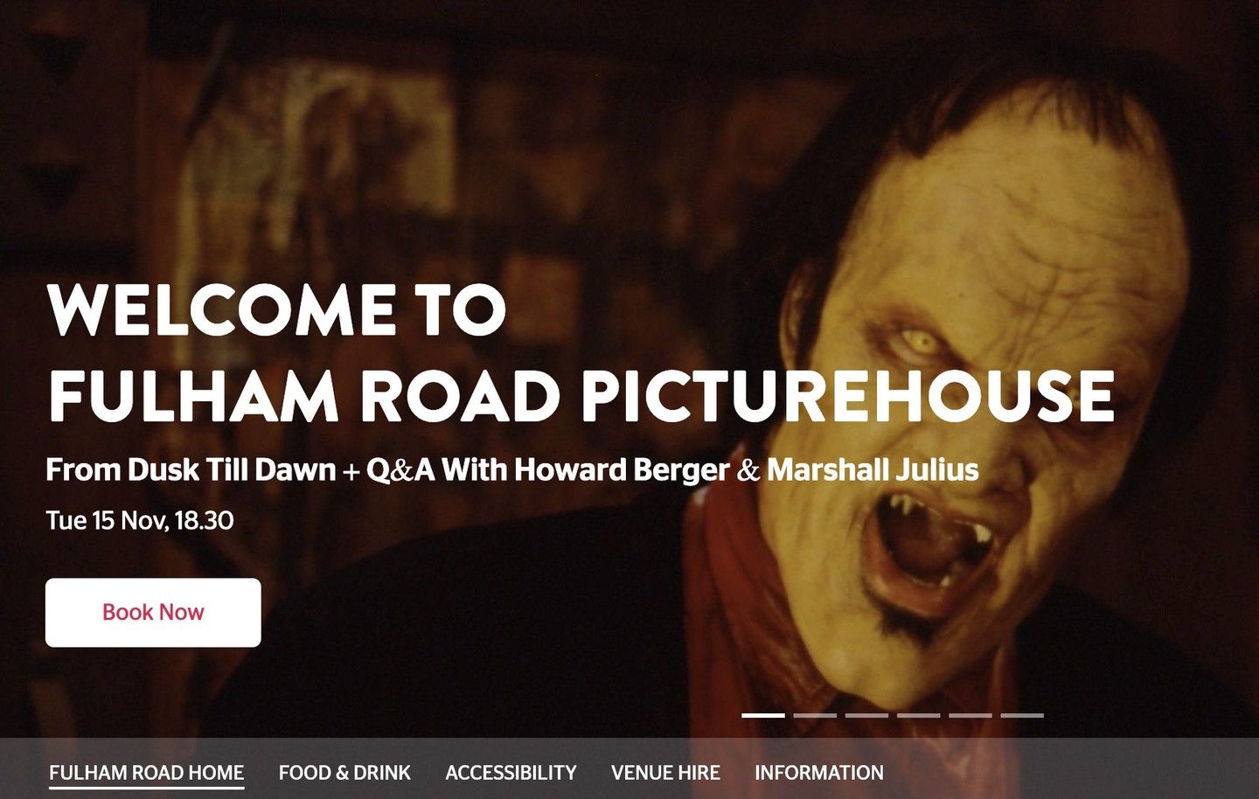The width and height of the screenshot is (1259, 799).
Task: Click the Marshall Julius name text
Action: pos(873,470)
